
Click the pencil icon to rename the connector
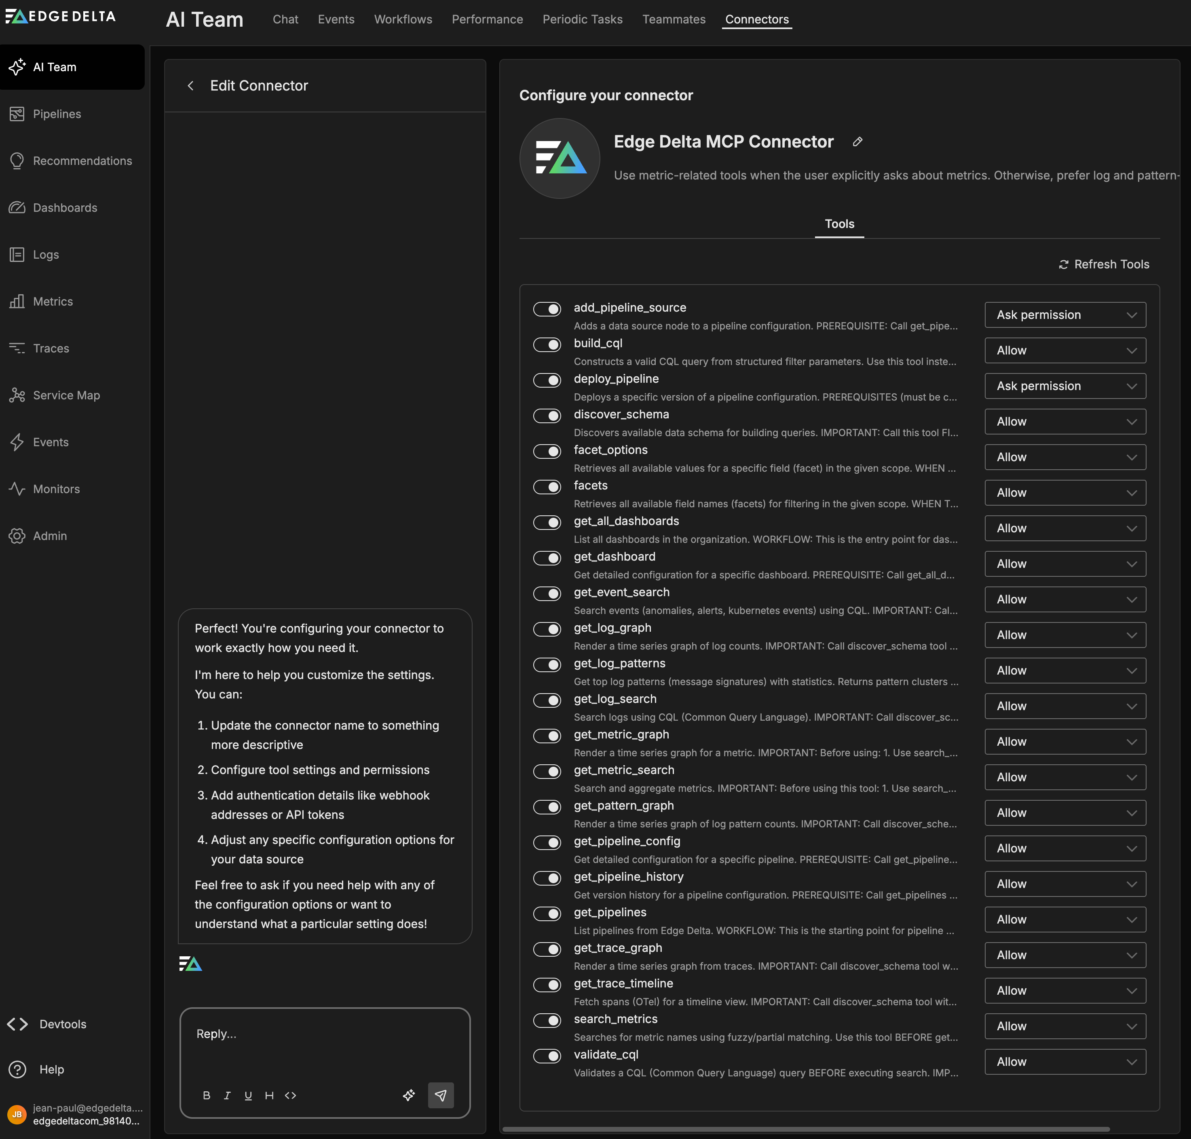pyautogui.click(x=857, y=141)
